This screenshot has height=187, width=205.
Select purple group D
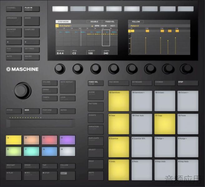point(67,140)
